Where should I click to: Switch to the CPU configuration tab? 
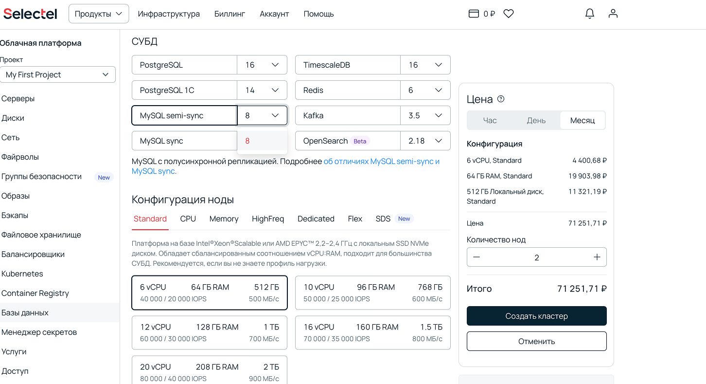(x=188, y=219)
